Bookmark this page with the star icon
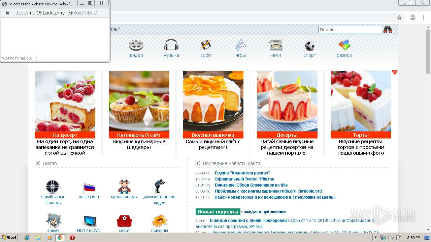The height and width of the screenshot is (242, 431). (x=399, y=17)
